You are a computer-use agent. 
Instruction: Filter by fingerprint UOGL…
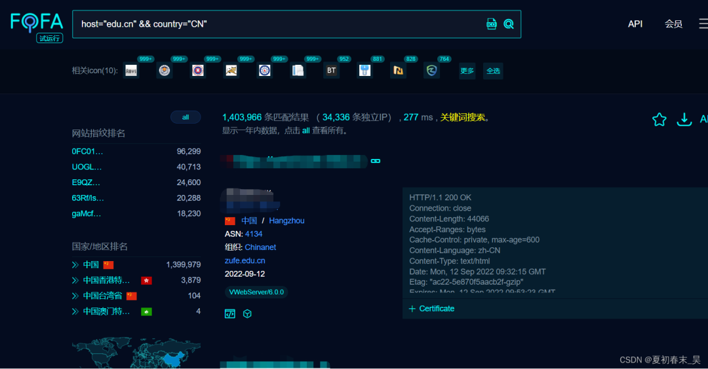(x=87, y=167)
